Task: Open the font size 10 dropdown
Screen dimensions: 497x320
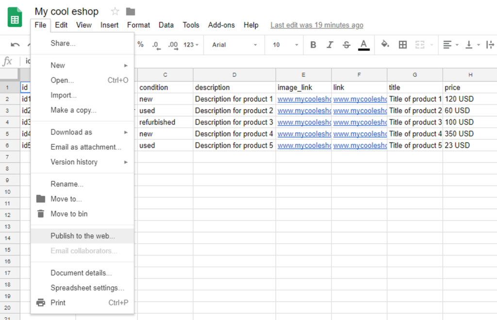Action: [285, 45]
